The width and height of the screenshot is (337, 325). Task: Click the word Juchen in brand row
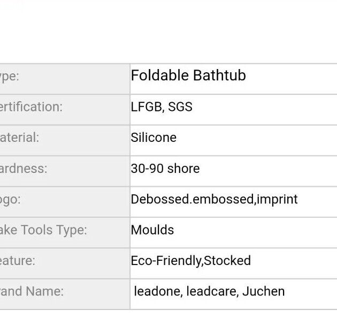coord(264,291)
